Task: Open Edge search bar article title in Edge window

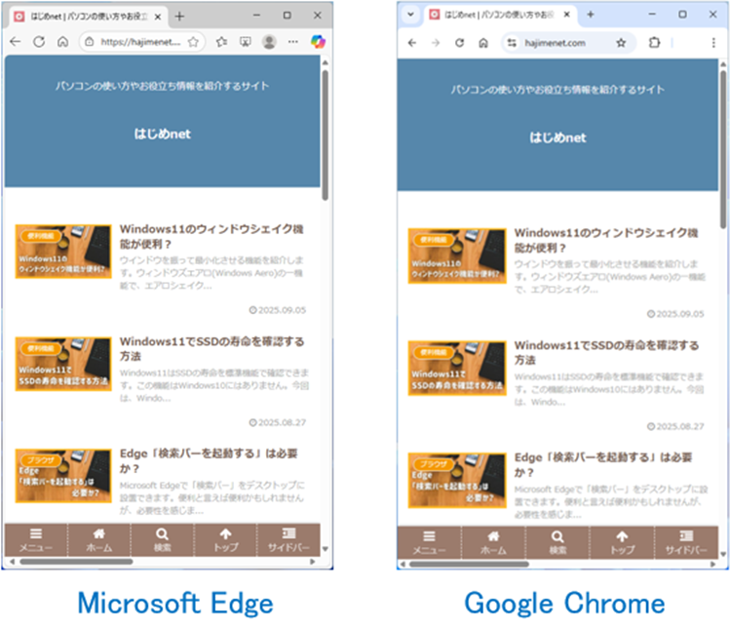Action: (x=209, y=461)
